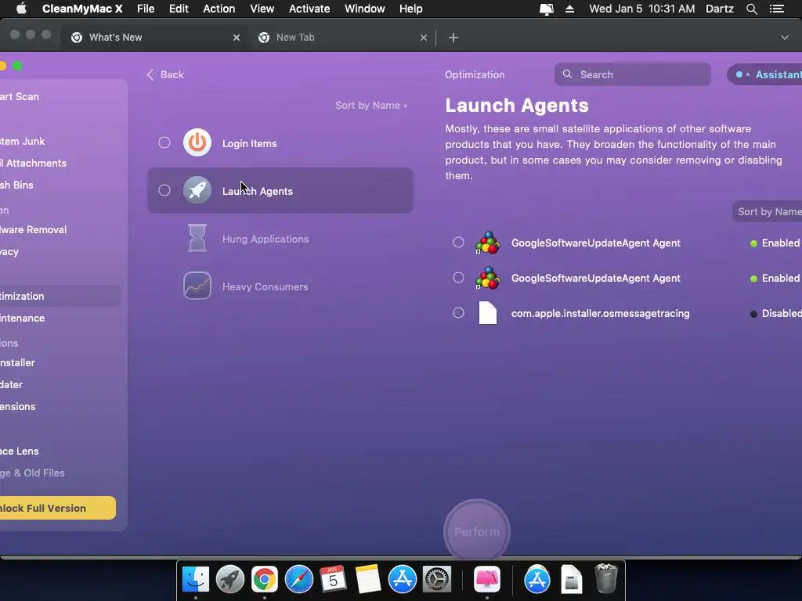Expand the Chrome tab list chevron
Image resolution: width=802 pixels, height=601 pixels.
click(784, 38)
